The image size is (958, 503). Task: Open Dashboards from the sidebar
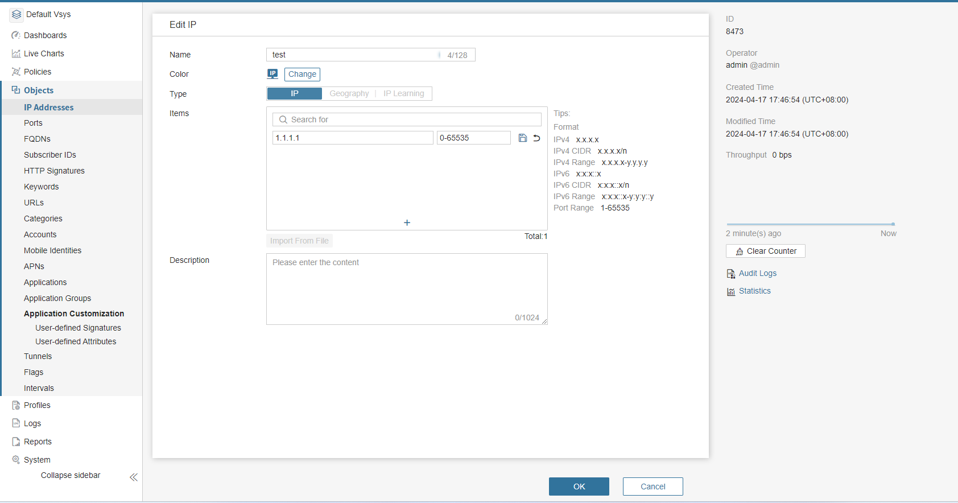tap(45, 35)
